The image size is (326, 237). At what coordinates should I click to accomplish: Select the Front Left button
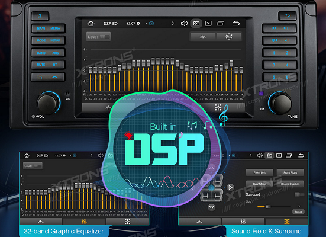coord(260,172)
